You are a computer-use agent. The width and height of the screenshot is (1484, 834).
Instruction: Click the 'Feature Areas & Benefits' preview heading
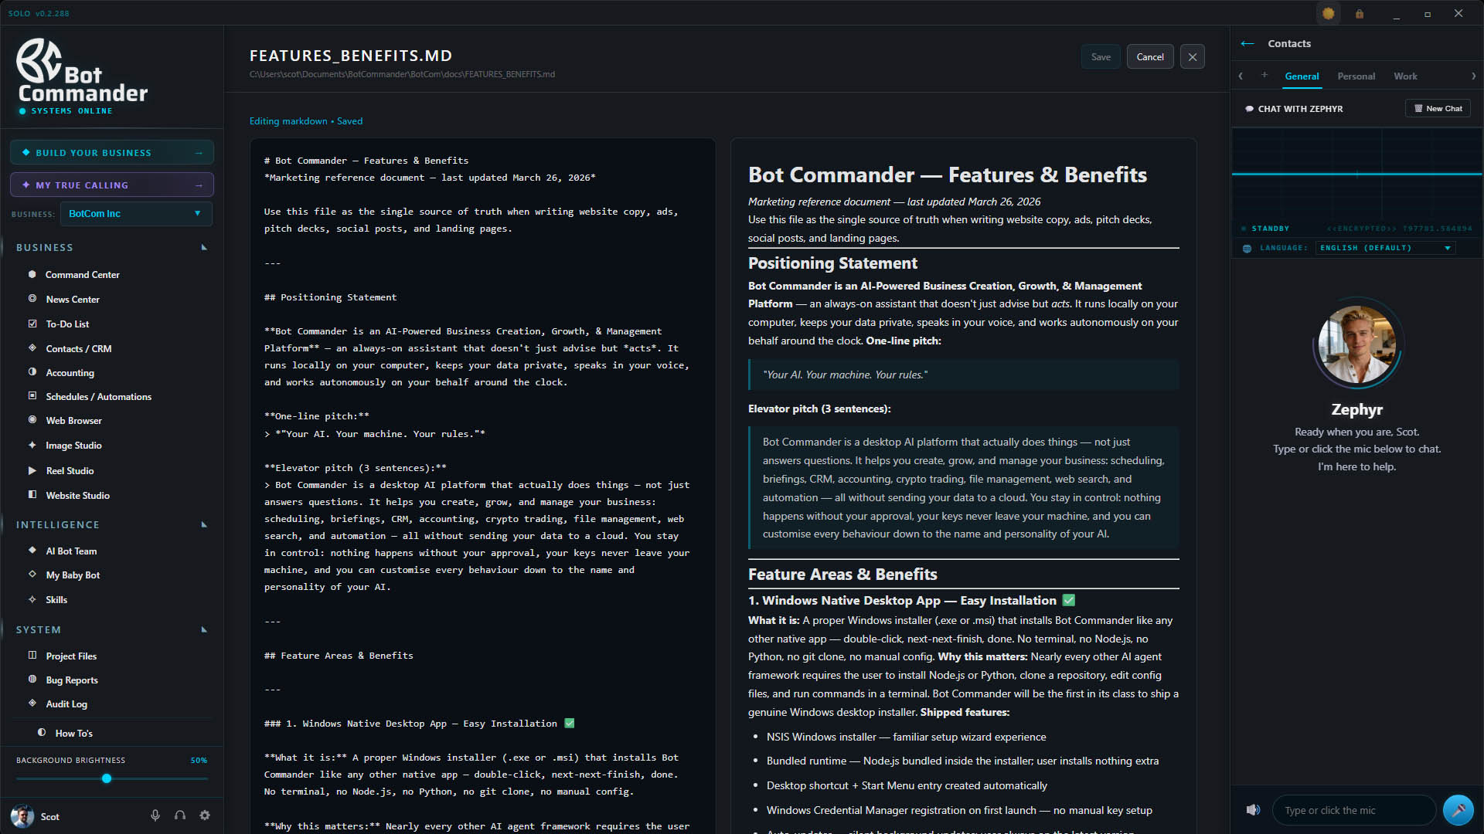coord(842,575)
